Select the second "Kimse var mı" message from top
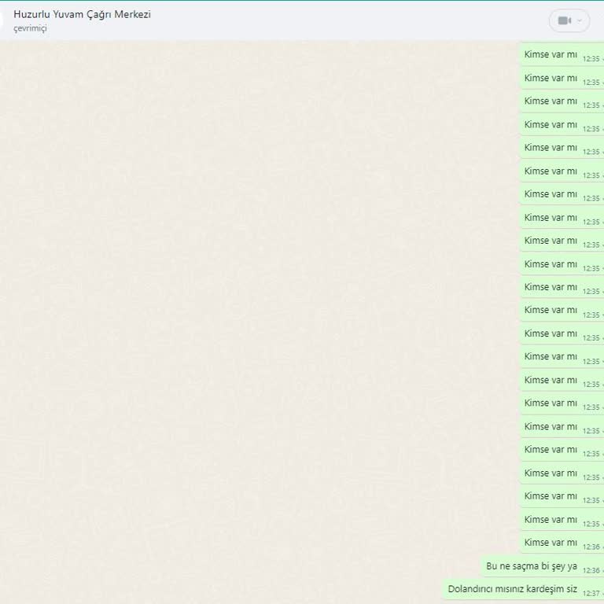 551,78
